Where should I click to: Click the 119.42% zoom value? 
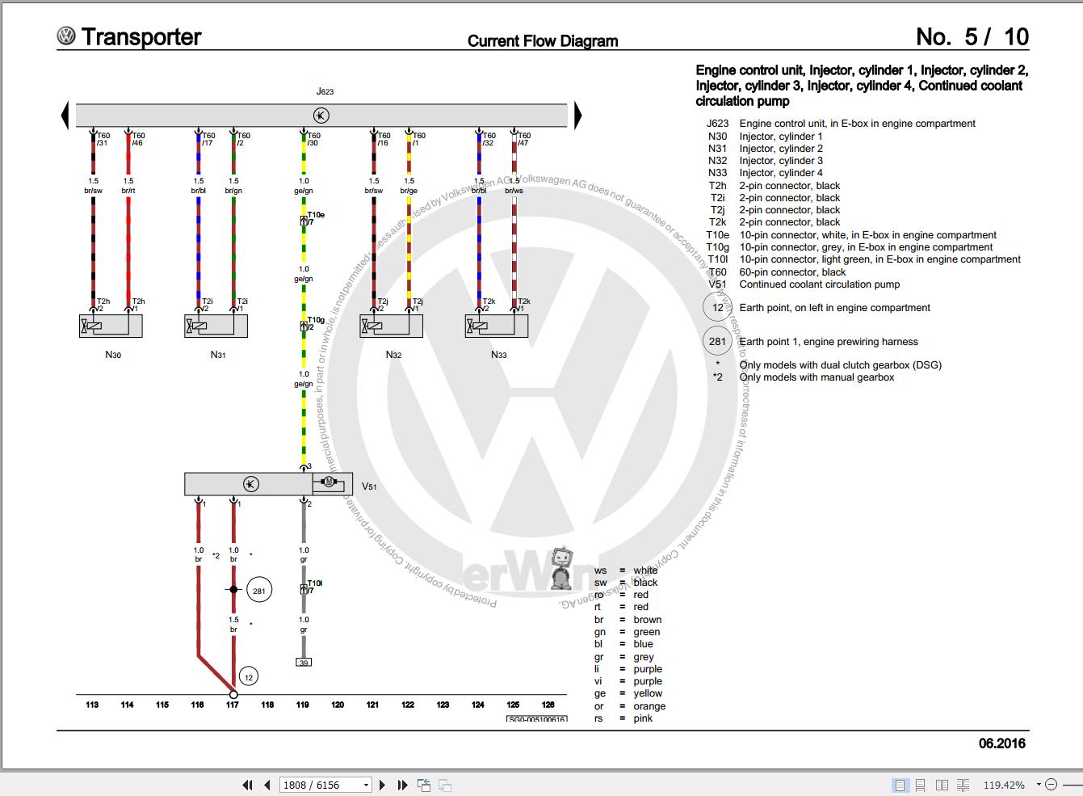click(1004, 785)
